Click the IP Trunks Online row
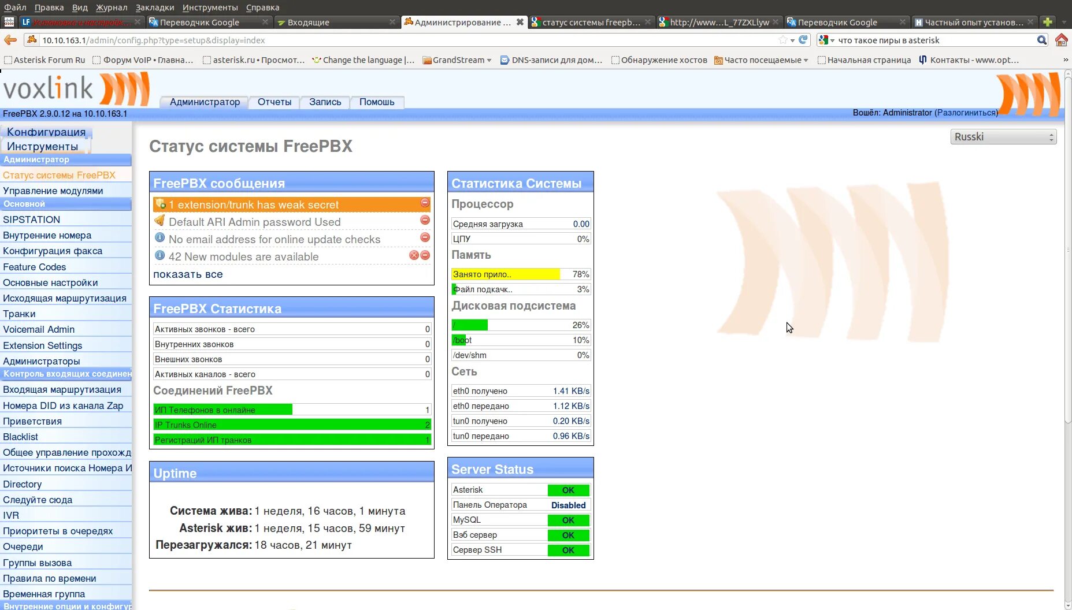This screenshot has width=1072, height=610. point(292,425)
